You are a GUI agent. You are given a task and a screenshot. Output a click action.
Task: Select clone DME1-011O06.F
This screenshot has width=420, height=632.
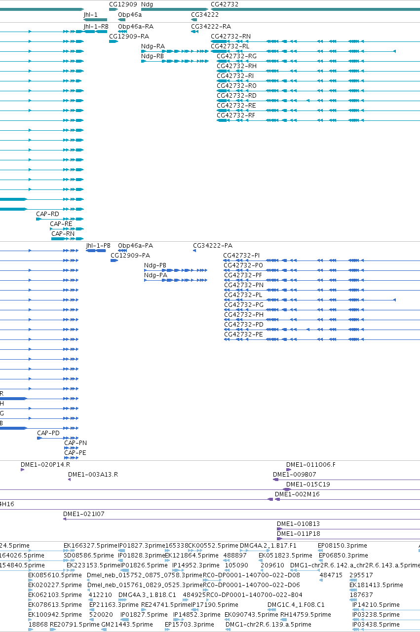click(311, 465)
